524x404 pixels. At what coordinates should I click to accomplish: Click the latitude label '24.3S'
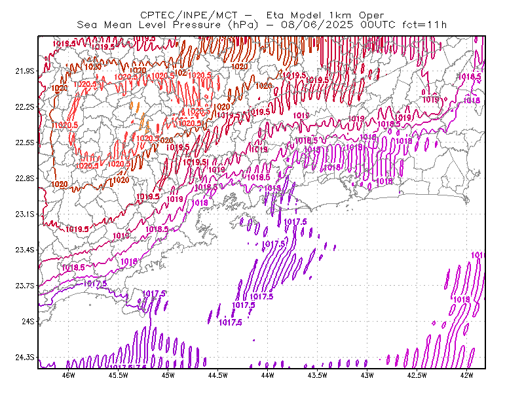pyautogui.click(x=25, y=358)
